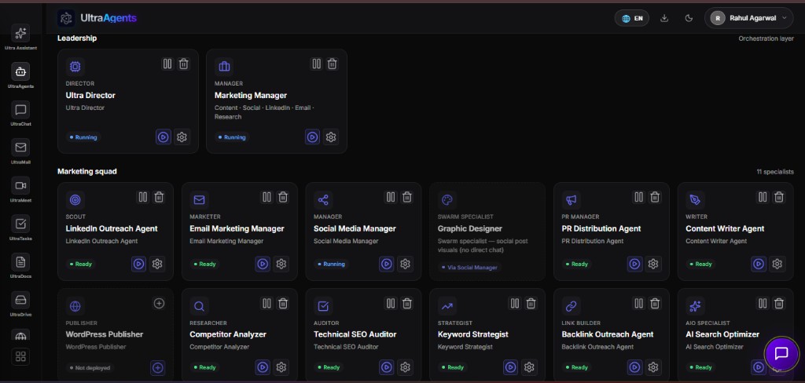805x383 pixels.
Task: Pause the LinkedIn Outreach Agent
Action: click(x=143, y=197)
